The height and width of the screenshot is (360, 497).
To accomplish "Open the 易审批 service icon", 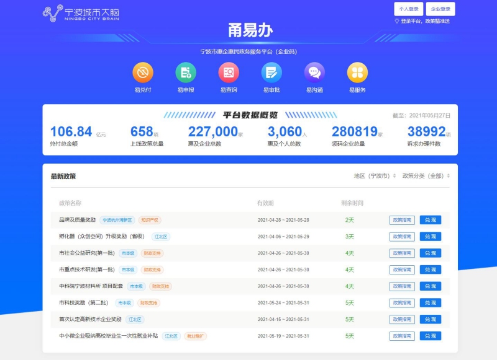I will coord(271,72).
